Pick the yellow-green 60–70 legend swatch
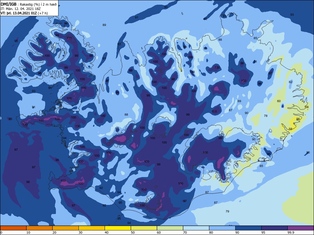The width and height of the screenshot is (314, 235). [x=170, y=228]
